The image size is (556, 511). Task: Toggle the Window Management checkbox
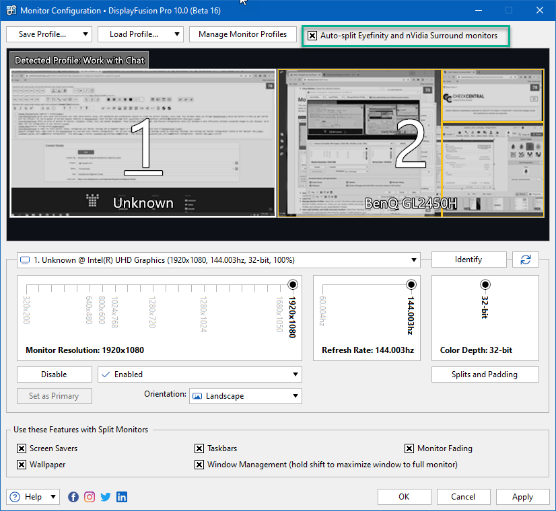pyautogui.click(x=199, y=465)
